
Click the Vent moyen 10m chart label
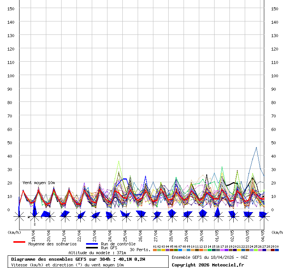coord(39,183)
